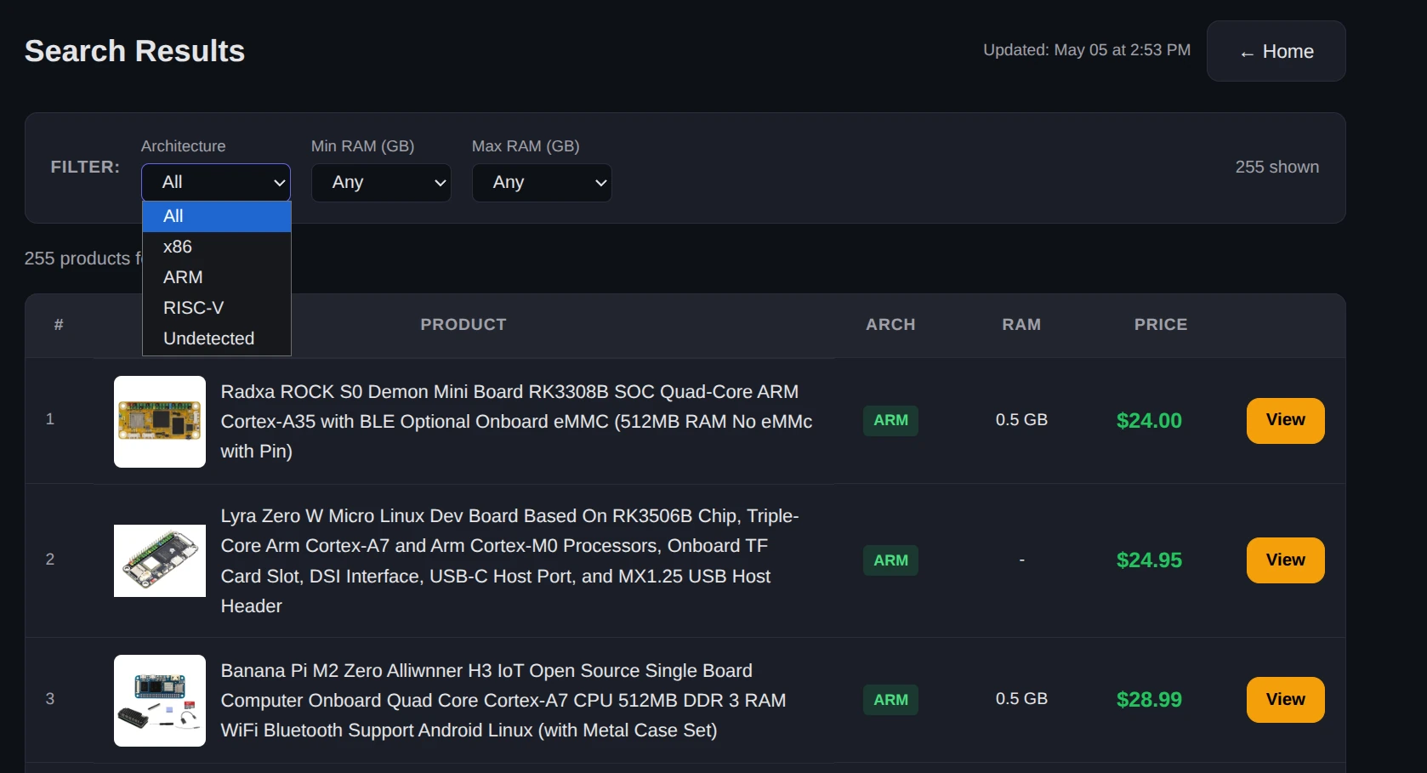View the Radxa ROCK S0 product
The width and height of the screenshot is (1427, 773).
1285,420
